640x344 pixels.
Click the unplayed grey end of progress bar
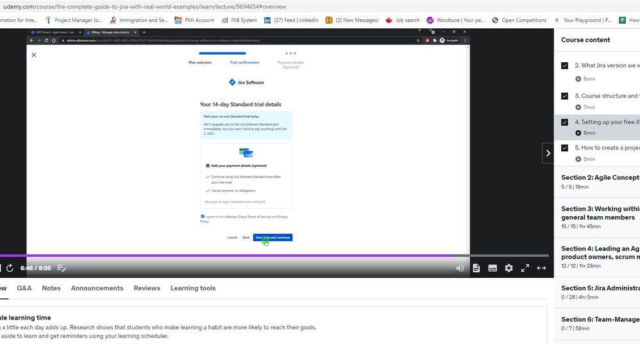pos(500,255)
